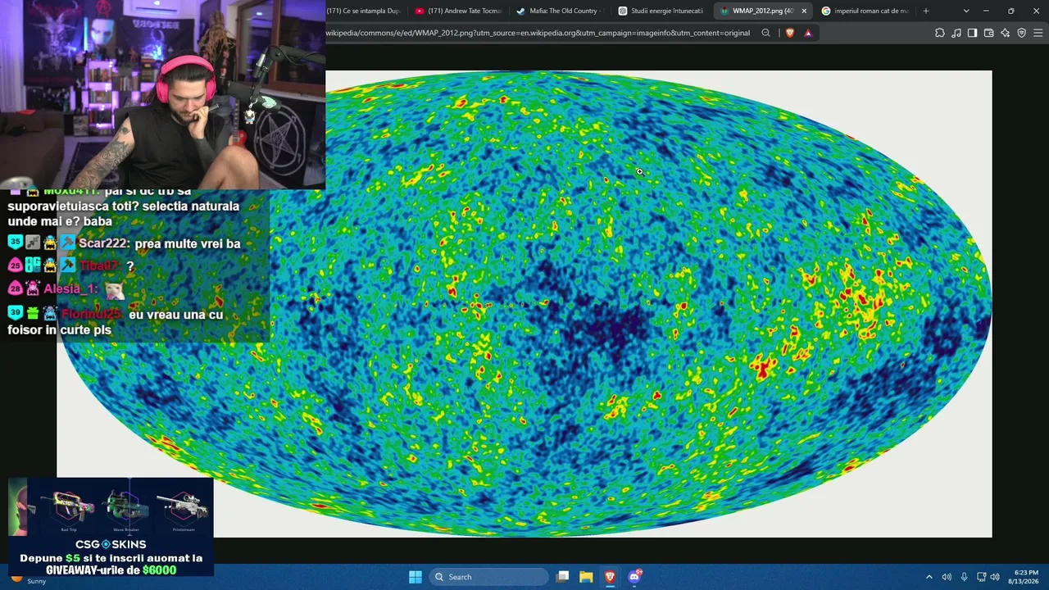Toggle the browser sidebar panel icon
Screen dimensions: 1049x590
tap(972, 33)
